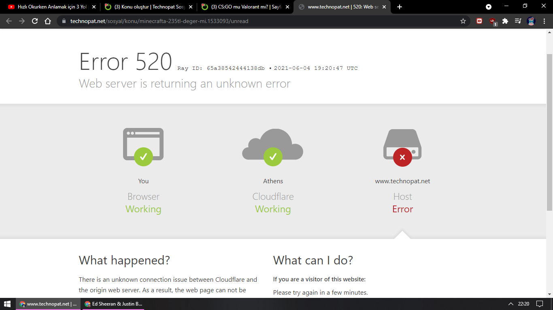Show hidden system tray icons
This screenshot has width=553, height=310.
[x=510, y=304]
